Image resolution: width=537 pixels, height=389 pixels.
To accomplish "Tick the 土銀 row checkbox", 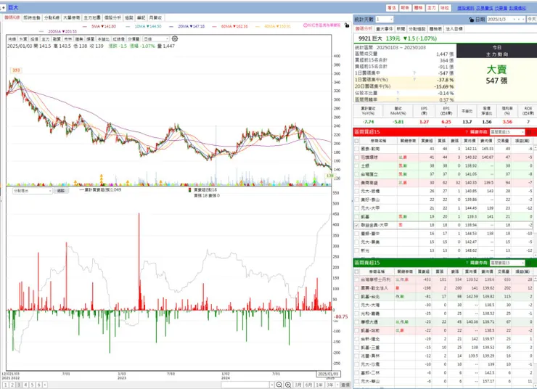I will pyautogui.click(x=356, y=165).
